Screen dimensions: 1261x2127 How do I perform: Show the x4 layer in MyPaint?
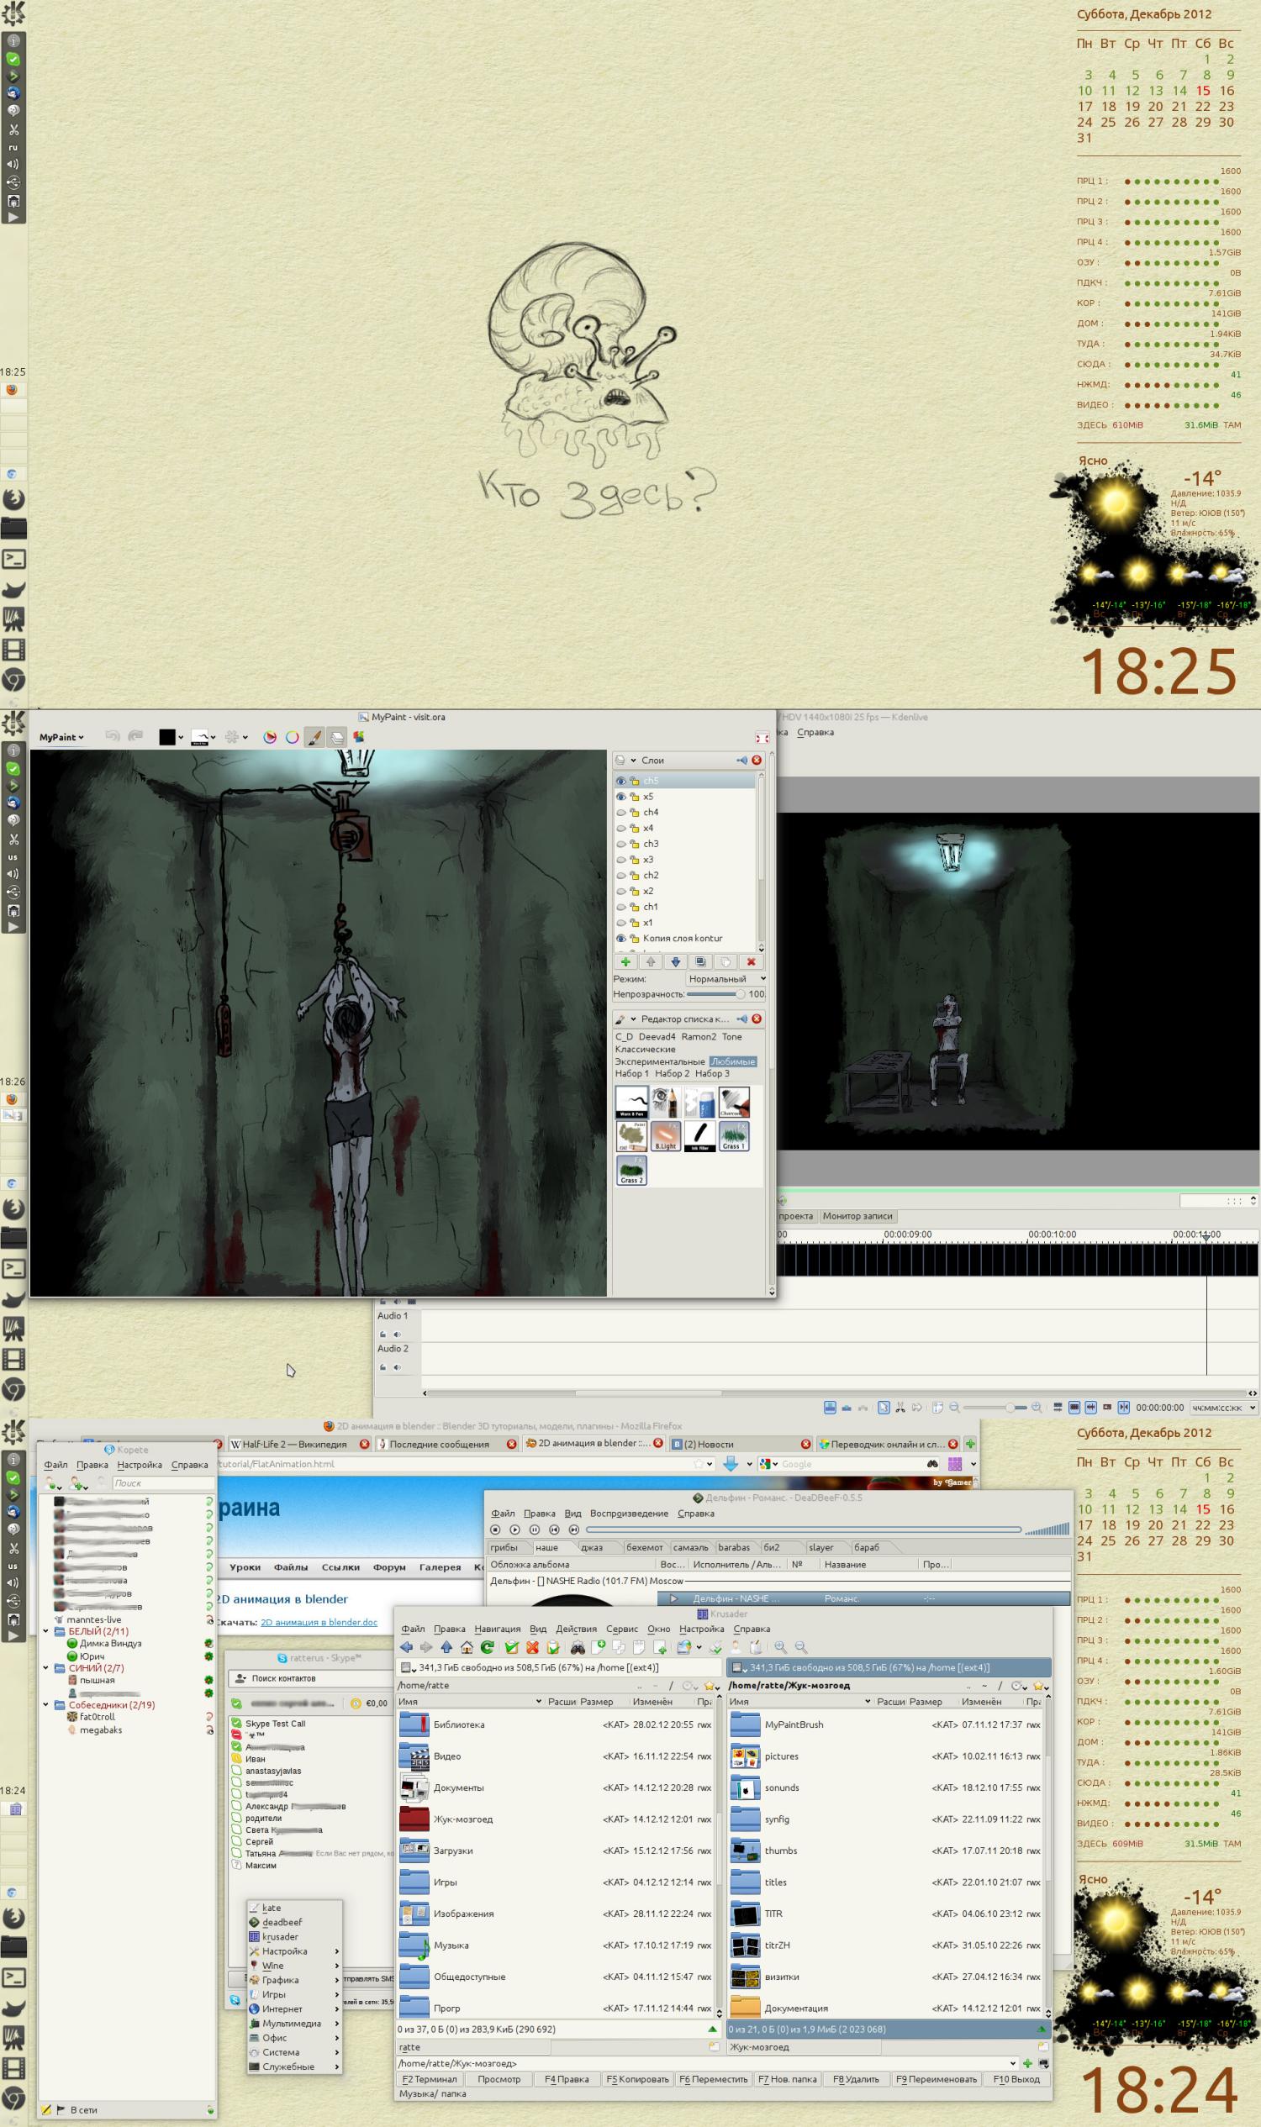pos(621,829)
